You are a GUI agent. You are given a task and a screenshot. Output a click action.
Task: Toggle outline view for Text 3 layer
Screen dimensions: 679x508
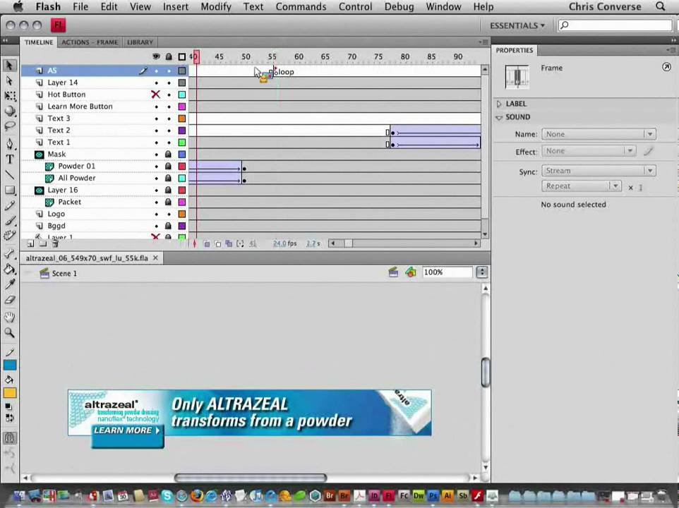182,119
